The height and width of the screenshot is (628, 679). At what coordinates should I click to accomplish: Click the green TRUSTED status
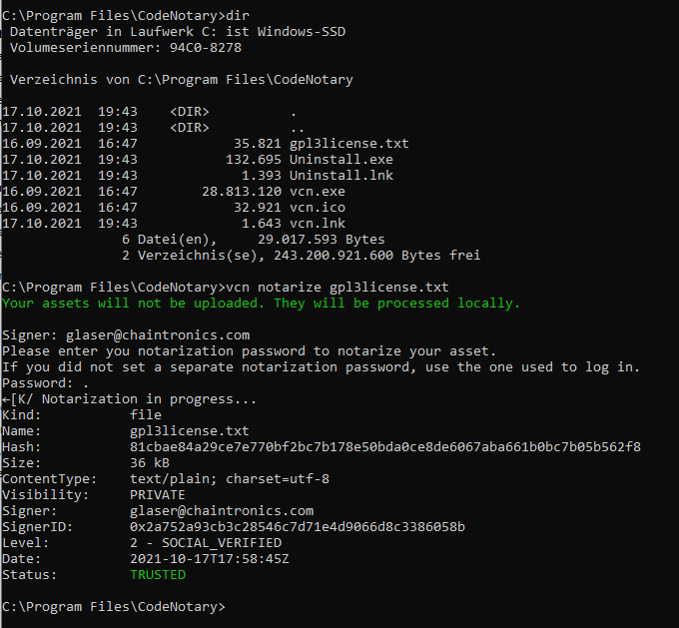[158, 574]
